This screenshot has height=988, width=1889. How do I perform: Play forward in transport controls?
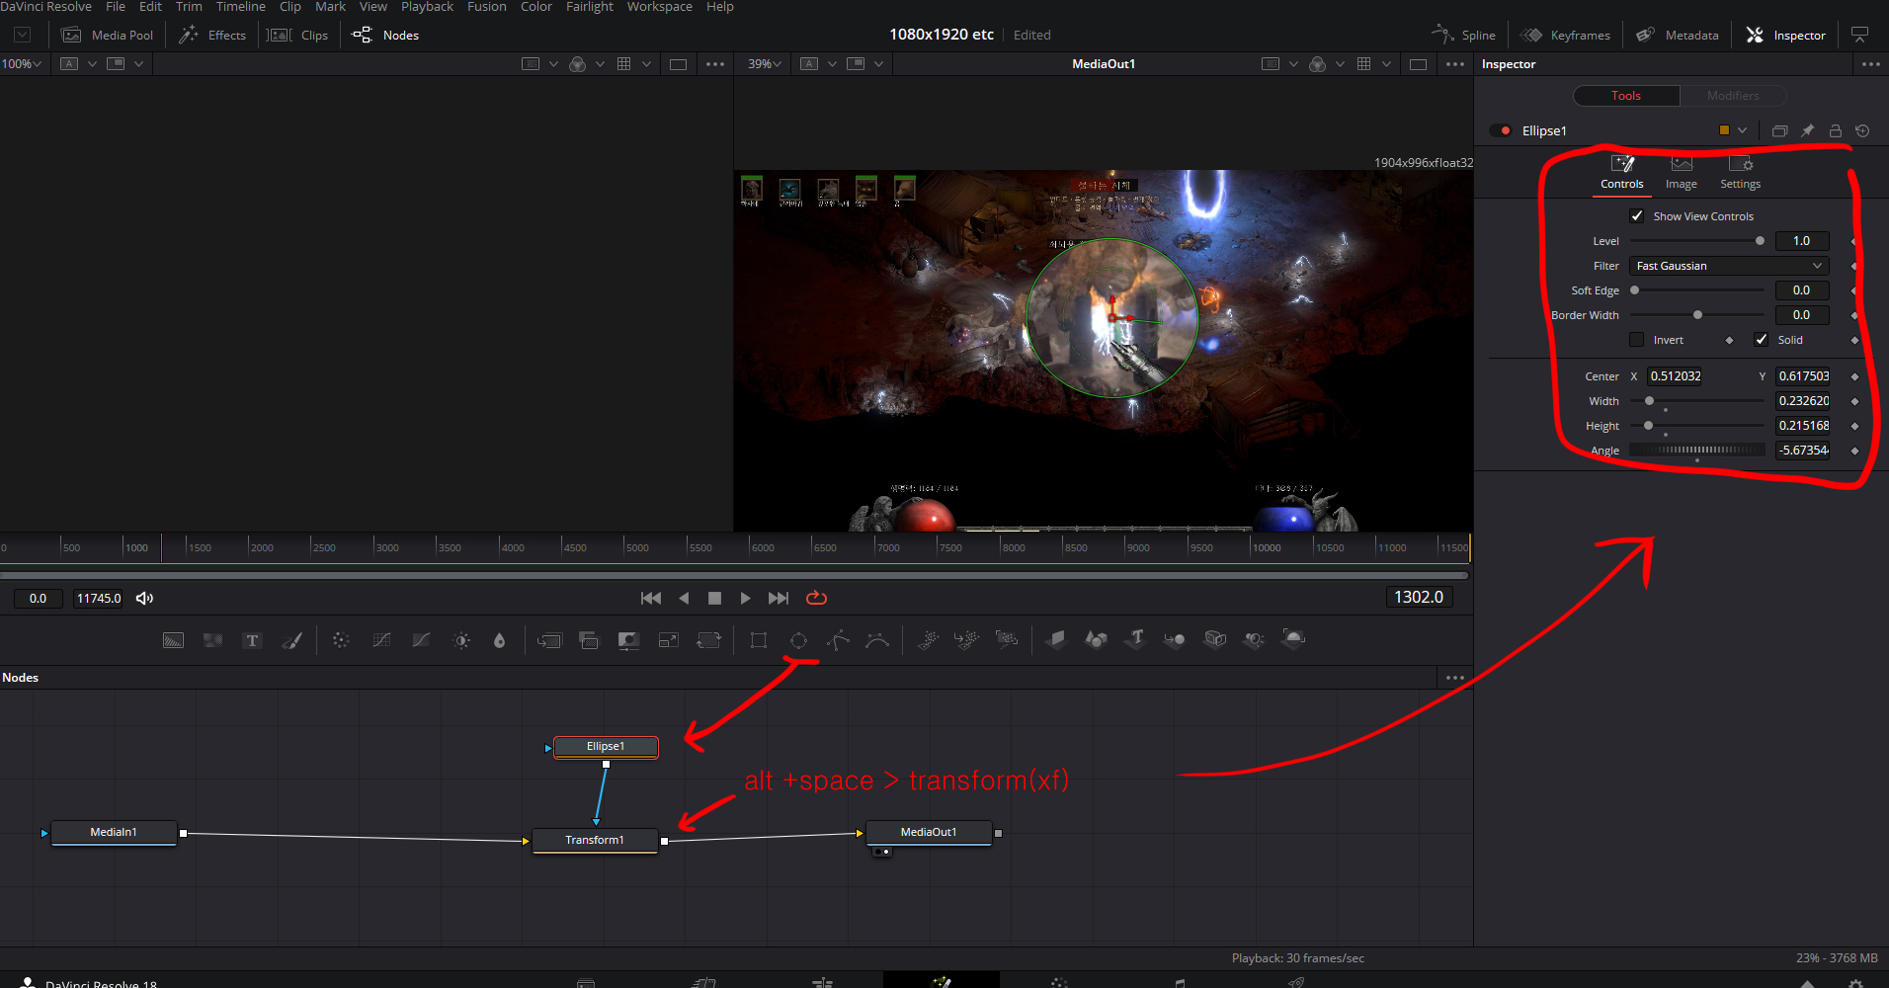746,598
